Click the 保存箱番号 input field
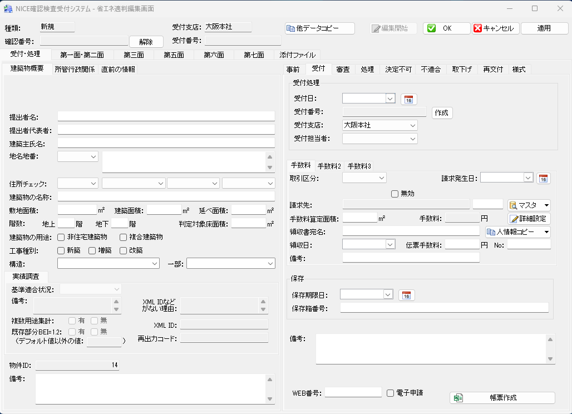The image size is (572, 414). (445, 308)
